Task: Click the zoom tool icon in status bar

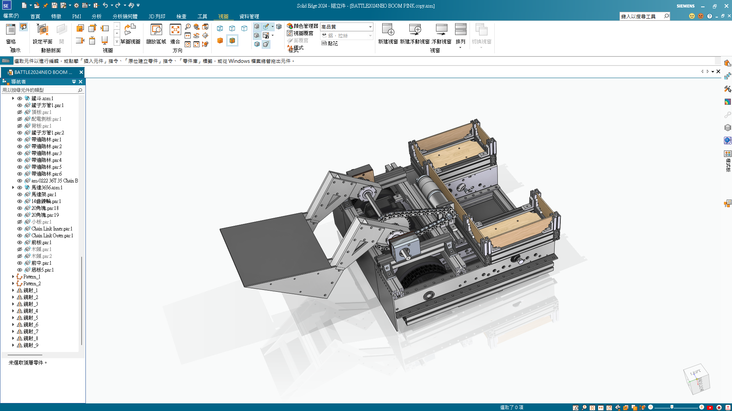Action: 584,408
